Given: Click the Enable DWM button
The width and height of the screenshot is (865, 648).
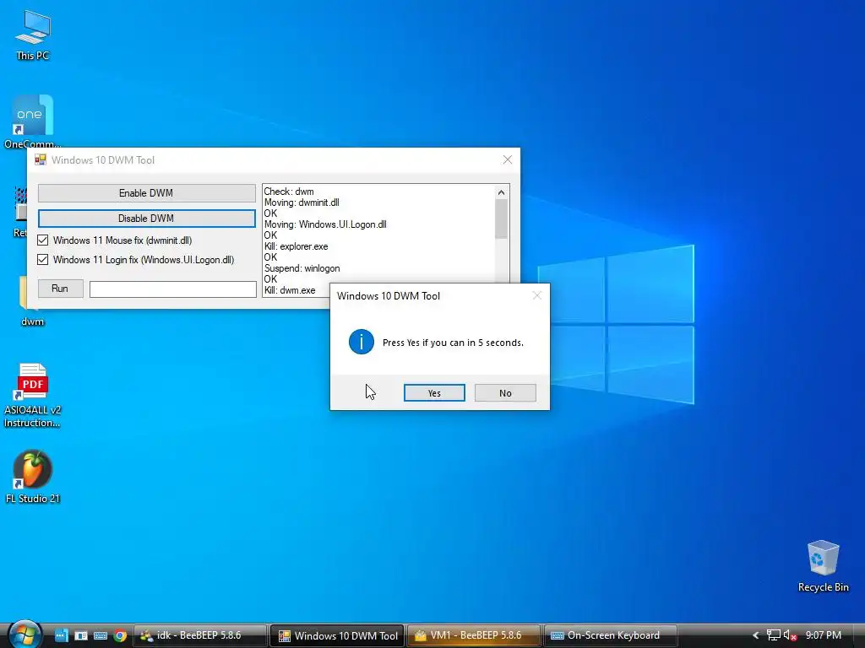Looking at the screenshot, I should pyautogui.click(x=146, y=193).
